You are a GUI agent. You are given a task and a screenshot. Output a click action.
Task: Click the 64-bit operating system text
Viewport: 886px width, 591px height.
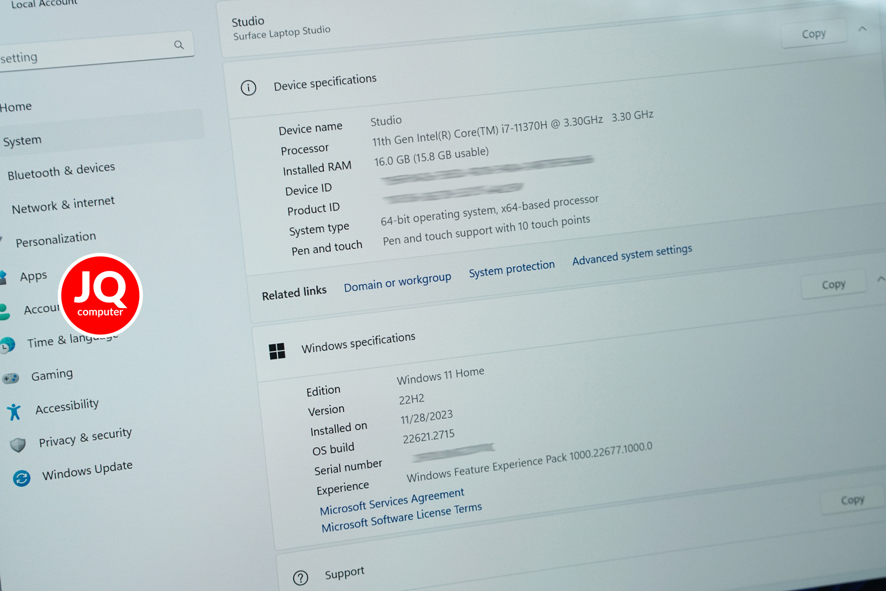point(489,210)
